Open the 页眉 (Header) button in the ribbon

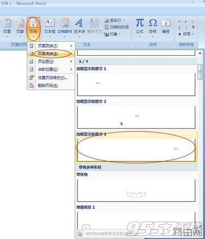(7, 27)
